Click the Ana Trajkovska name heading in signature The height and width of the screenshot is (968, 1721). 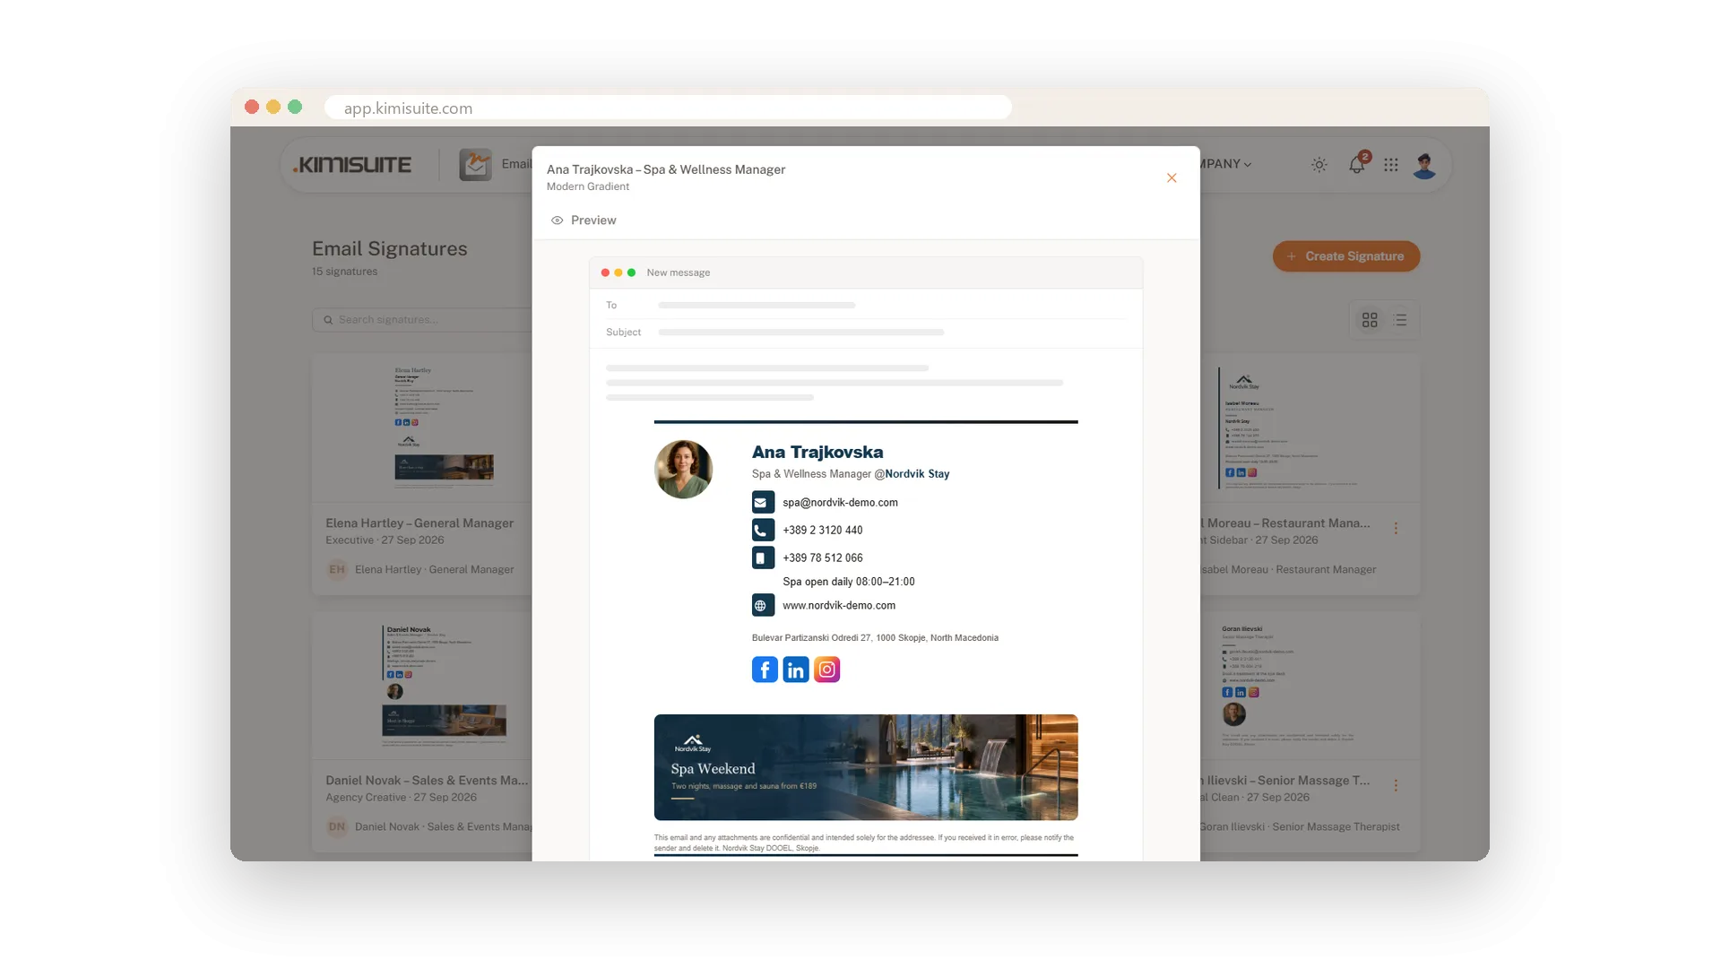pos(817,453)
